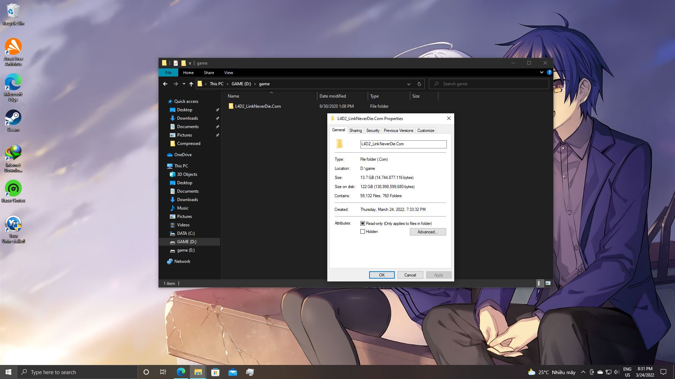This screenshot has width=675, height=379.
Task: Open the ribbon display options chevron
Action: coord(541,72)
